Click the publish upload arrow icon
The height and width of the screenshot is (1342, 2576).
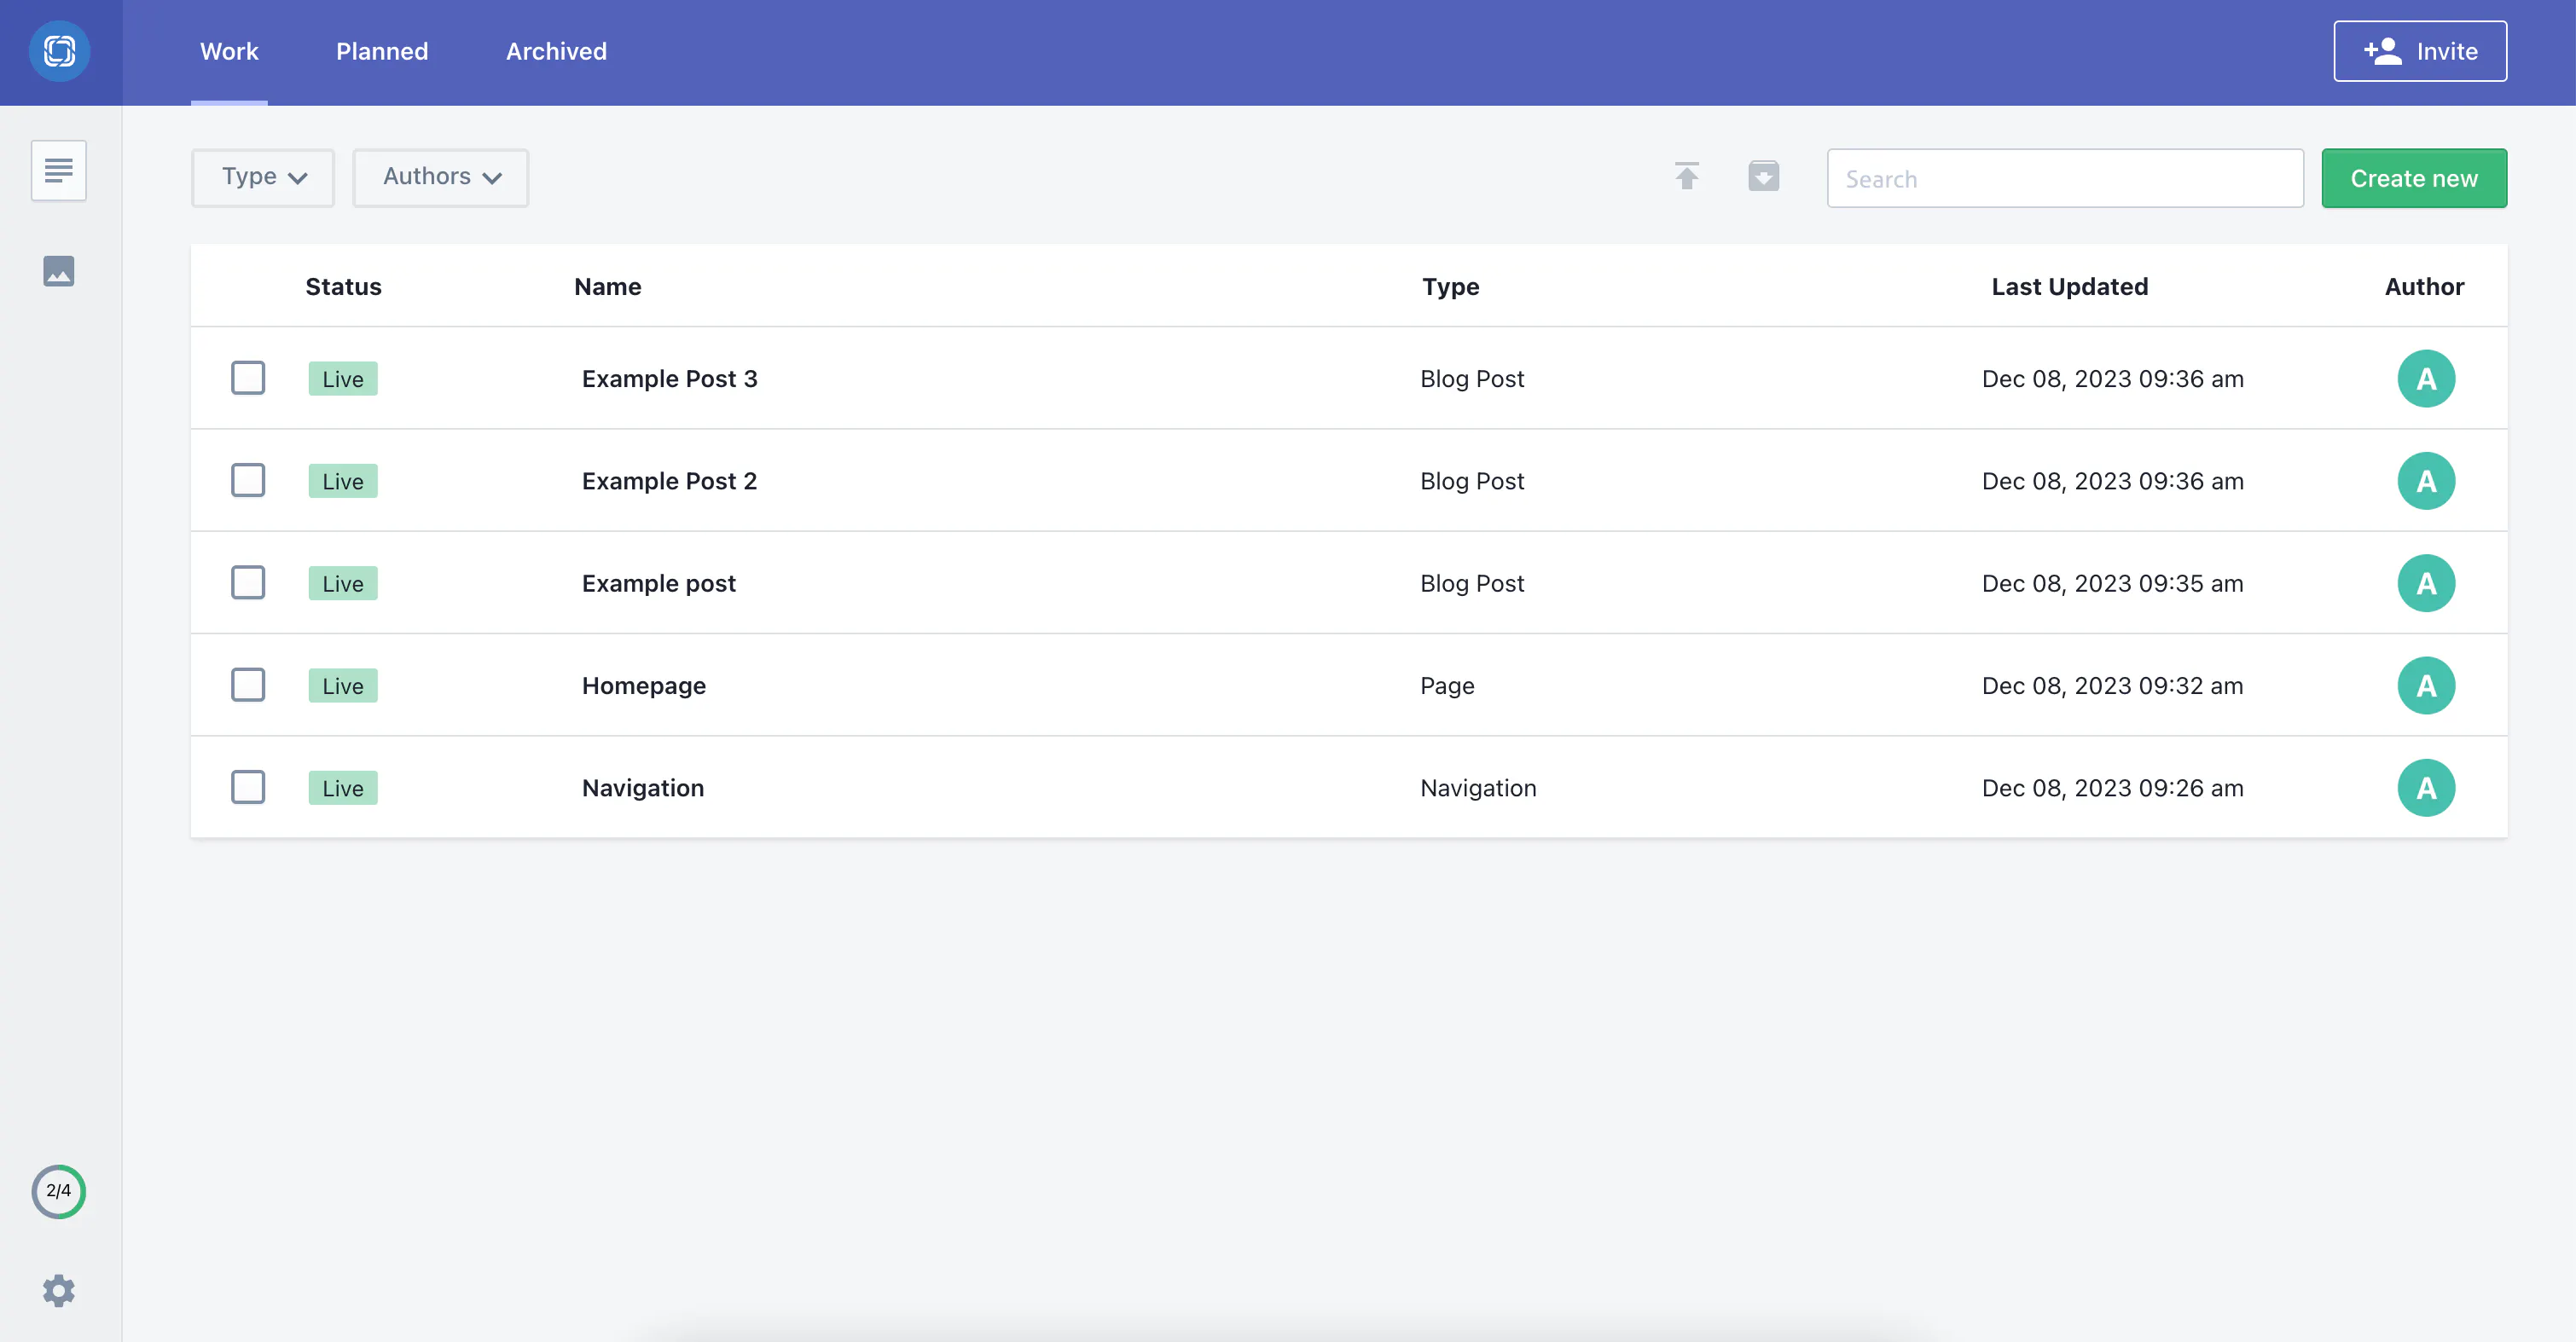click(1687, 176)
